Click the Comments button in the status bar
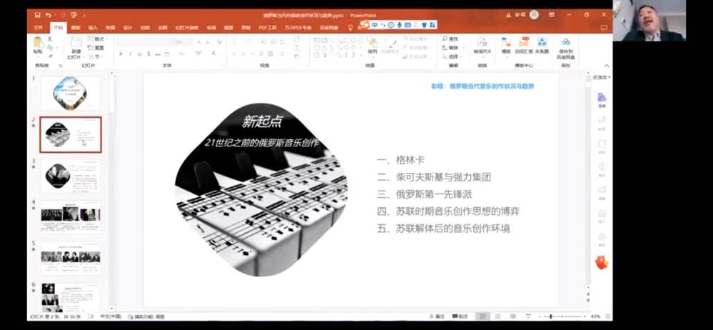Viewport: 713px width, 330px height. pos(462,316)
